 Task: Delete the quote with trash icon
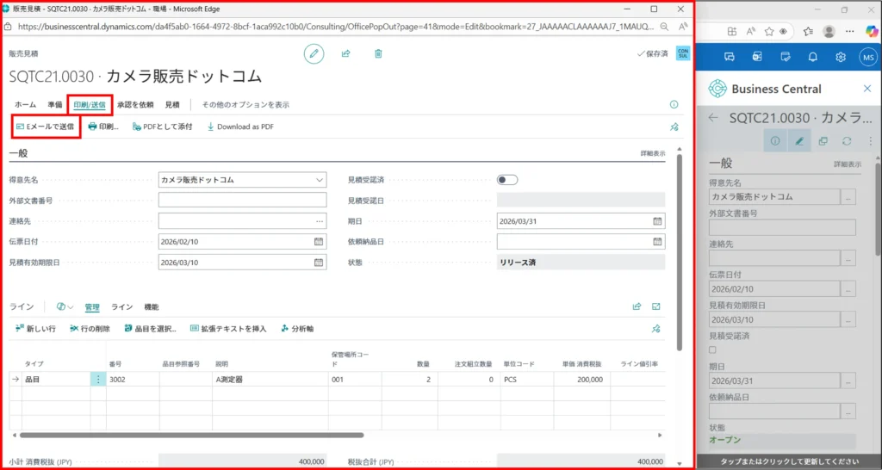point(378,53)
